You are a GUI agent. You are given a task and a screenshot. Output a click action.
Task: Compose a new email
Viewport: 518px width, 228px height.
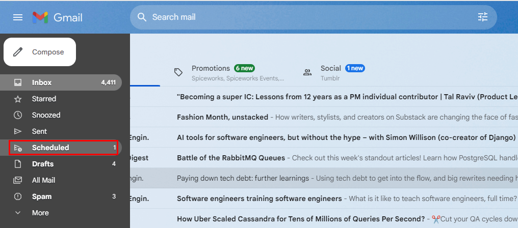pyautogui.click(x=40, y=52)
